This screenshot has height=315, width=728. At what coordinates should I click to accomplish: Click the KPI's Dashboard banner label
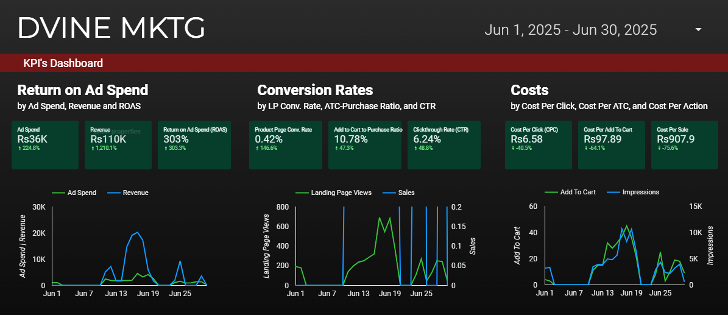(x=63, y=63)
